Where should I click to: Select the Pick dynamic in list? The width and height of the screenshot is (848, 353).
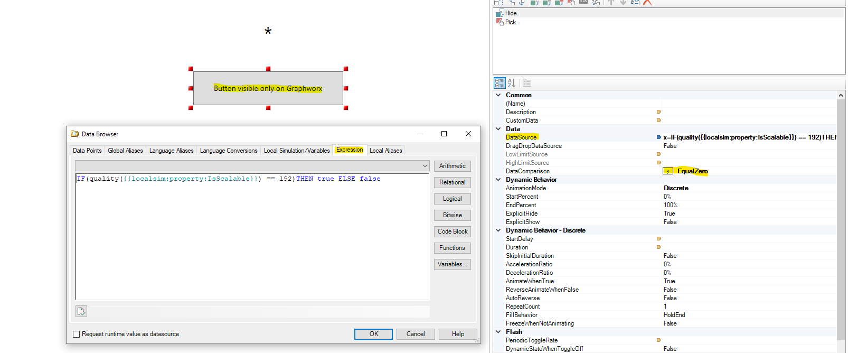tap(510, 22)
